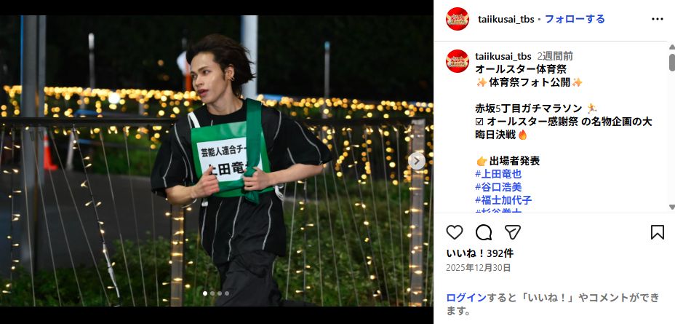
Task: Open the #上田竜也 hashtag
Action: tap(498, 174)
